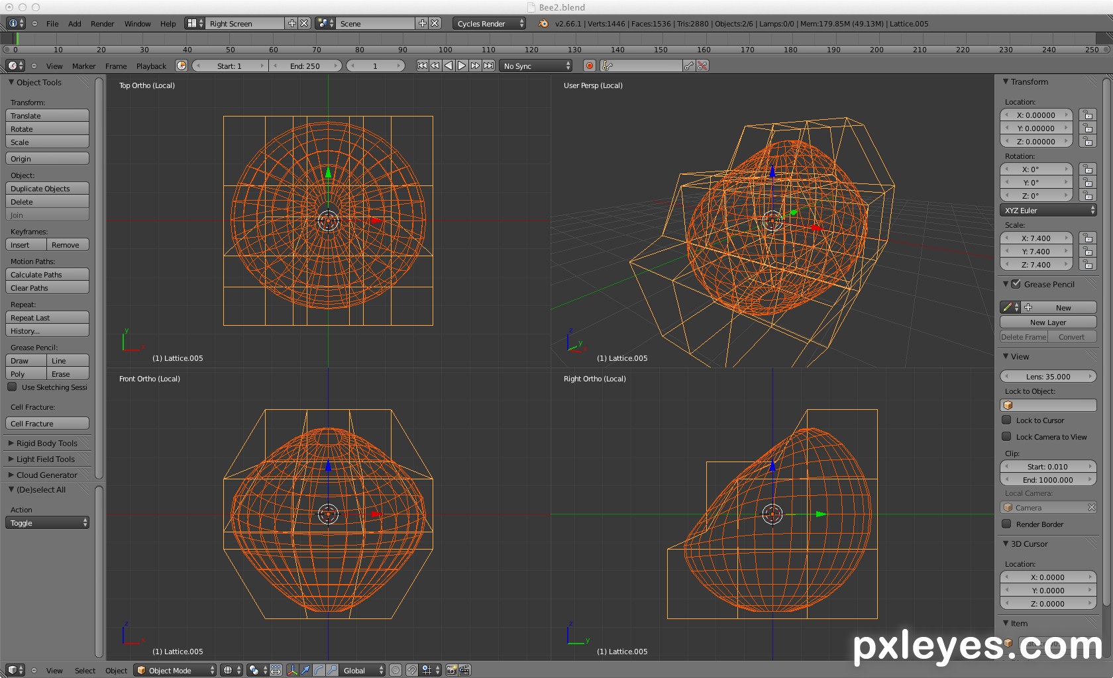Image resolution: width=1113 pixels, height=678 pixels.
Task: Open the Object Mode dropdown
Action: [176, 670]
